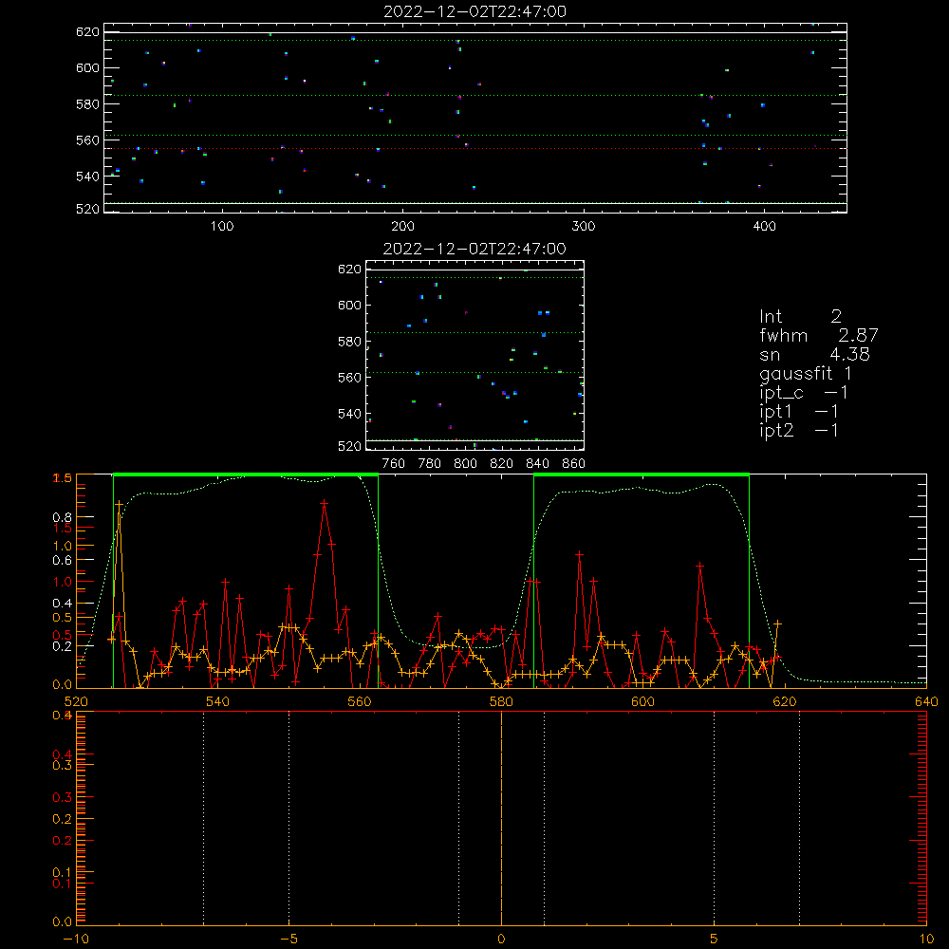Click the left thick green bar atop profile plot

pyautogui.click(x=246, y=475)
